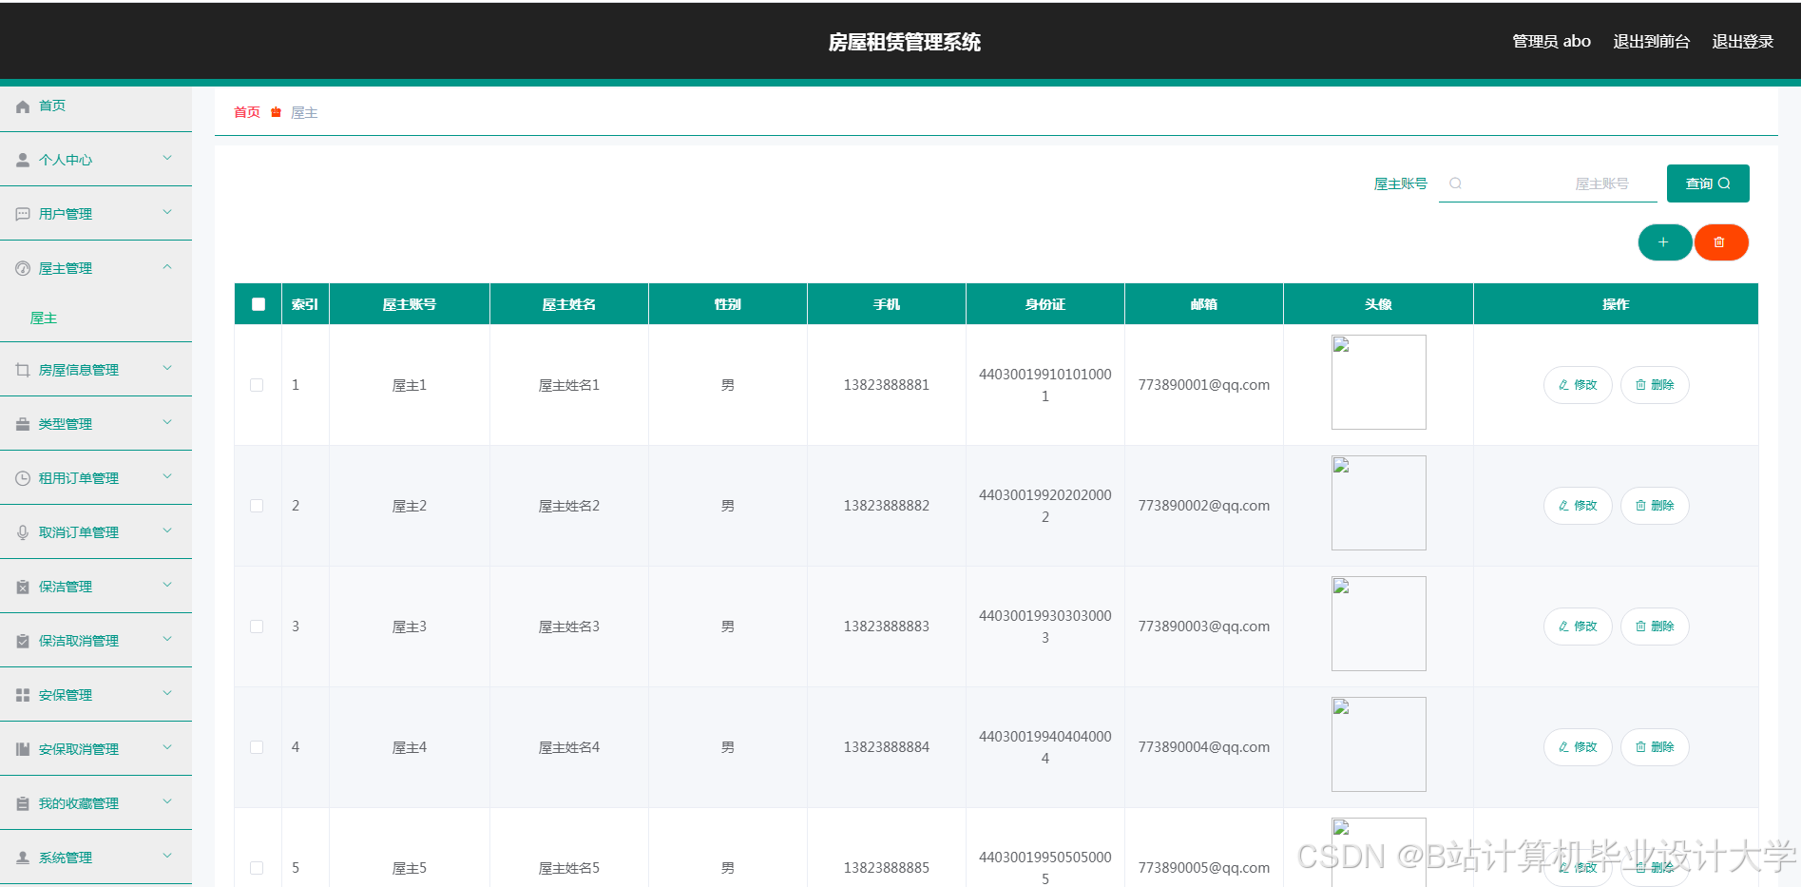This screenshot has height=887, width=1801.
Task: Click the clipboard icon next to 保洁管理
Action: 23,588
